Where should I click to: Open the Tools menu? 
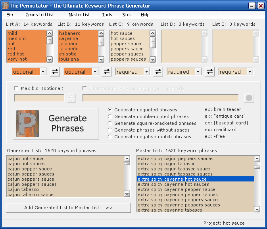tap(107, 15)
